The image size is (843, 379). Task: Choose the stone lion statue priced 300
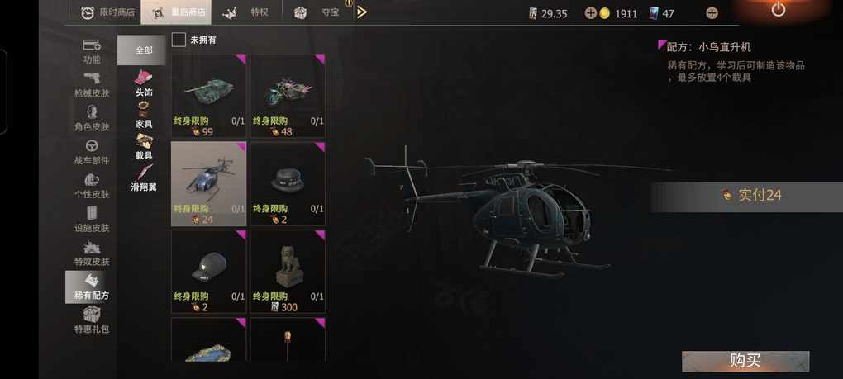click(288, 272)
